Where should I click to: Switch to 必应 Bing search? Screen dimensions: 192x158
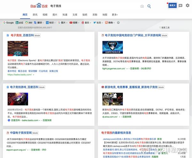[20, 23]
